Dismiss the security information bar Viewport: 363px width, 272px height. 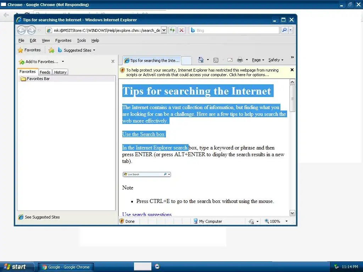click(x=292, y=70)
